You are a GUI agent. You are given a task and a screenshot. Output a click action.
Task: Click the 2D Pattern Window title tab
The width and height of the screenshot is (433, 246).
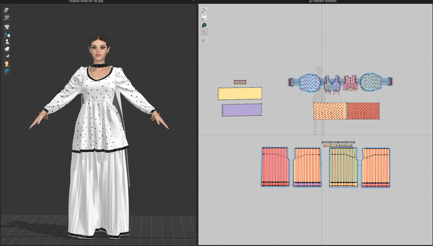coord(322,1)
